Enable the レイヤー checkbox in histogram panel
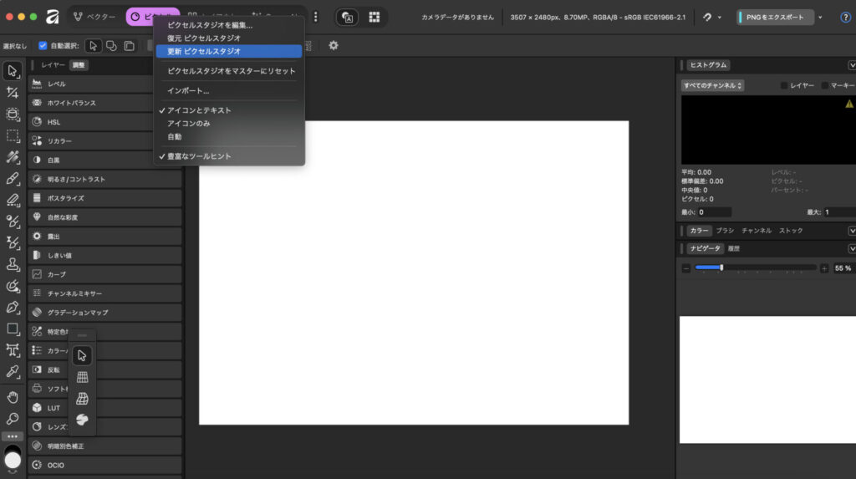The image size is (856, 479). pyautogui.click(x=784, y=85)
